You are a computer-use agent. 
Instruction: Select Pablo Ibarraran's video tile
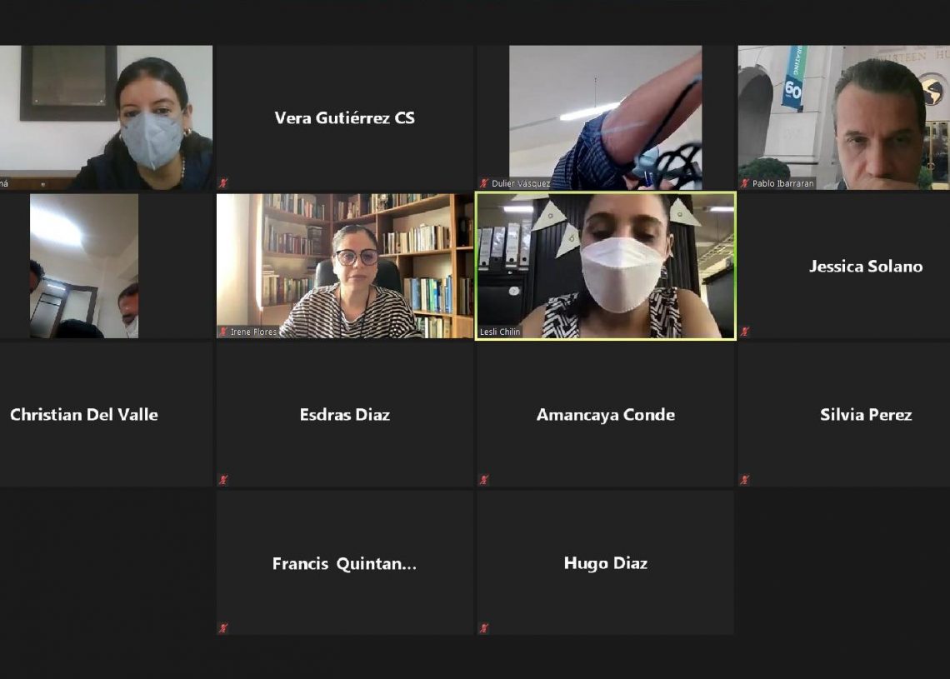(843, 117)
